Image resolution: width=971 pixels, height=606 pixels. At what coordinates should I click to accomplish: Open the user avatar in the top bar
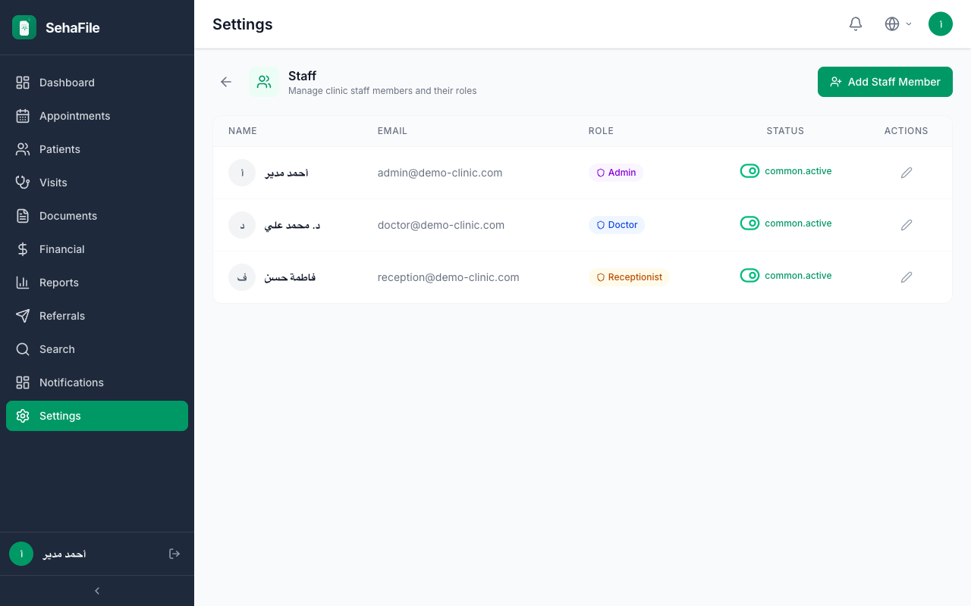[941, 24]
